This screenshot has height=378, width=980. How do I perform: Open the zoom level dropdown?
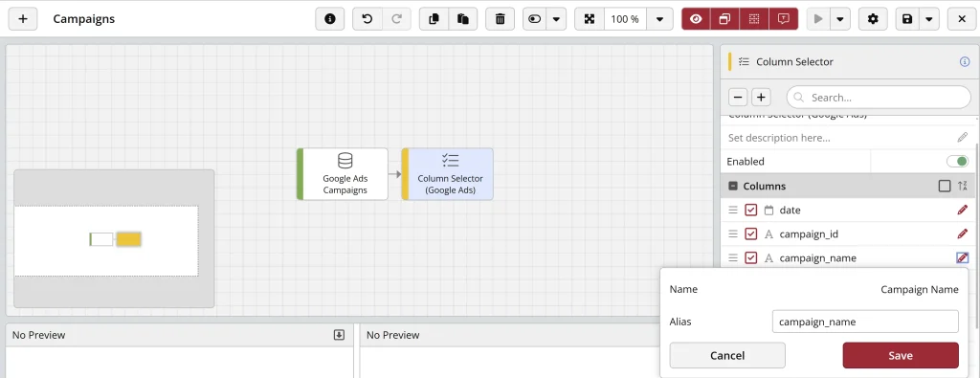click(x=659, y=19)
